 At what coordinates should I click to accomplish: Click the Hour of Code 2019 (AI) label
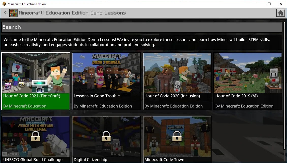tap(236, 96)
